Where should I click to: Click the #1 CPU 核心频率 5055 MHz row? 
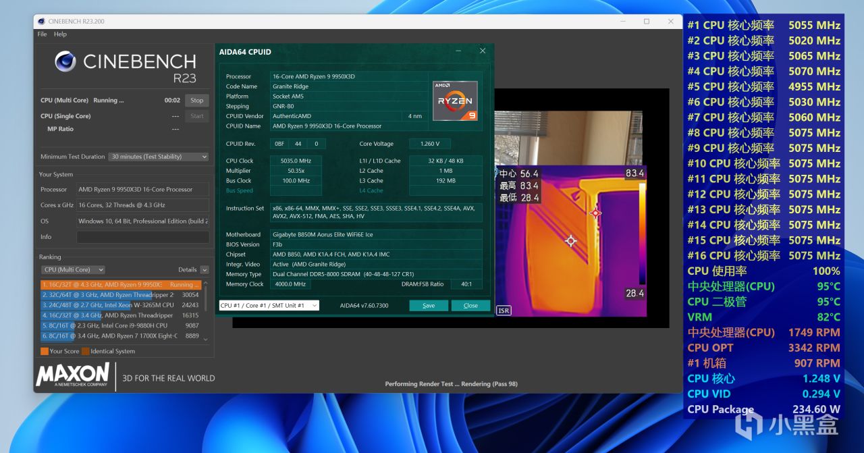[x=763, y=25]
